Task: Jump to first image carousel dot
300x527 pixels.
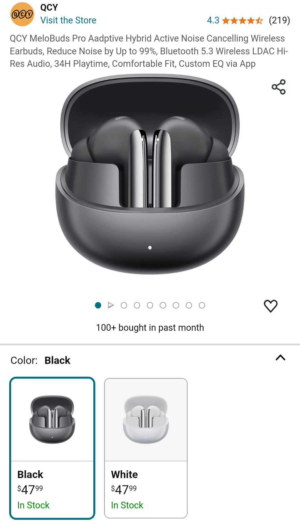Action: pos(98,305)
